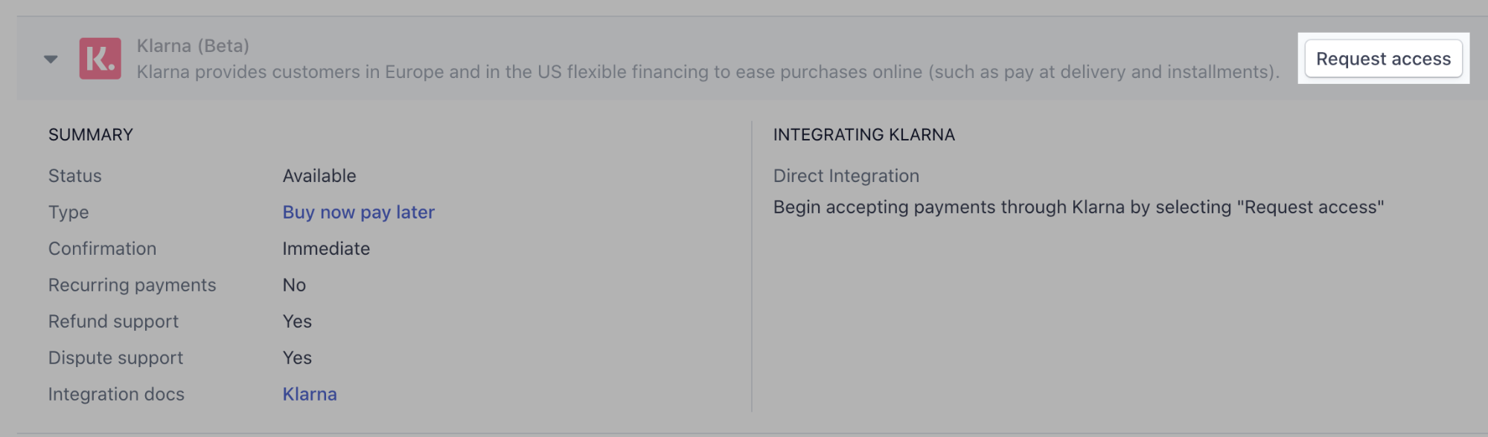Select the Available status text
Viewport: 1488px width, 437px height.
click(319, 175)
